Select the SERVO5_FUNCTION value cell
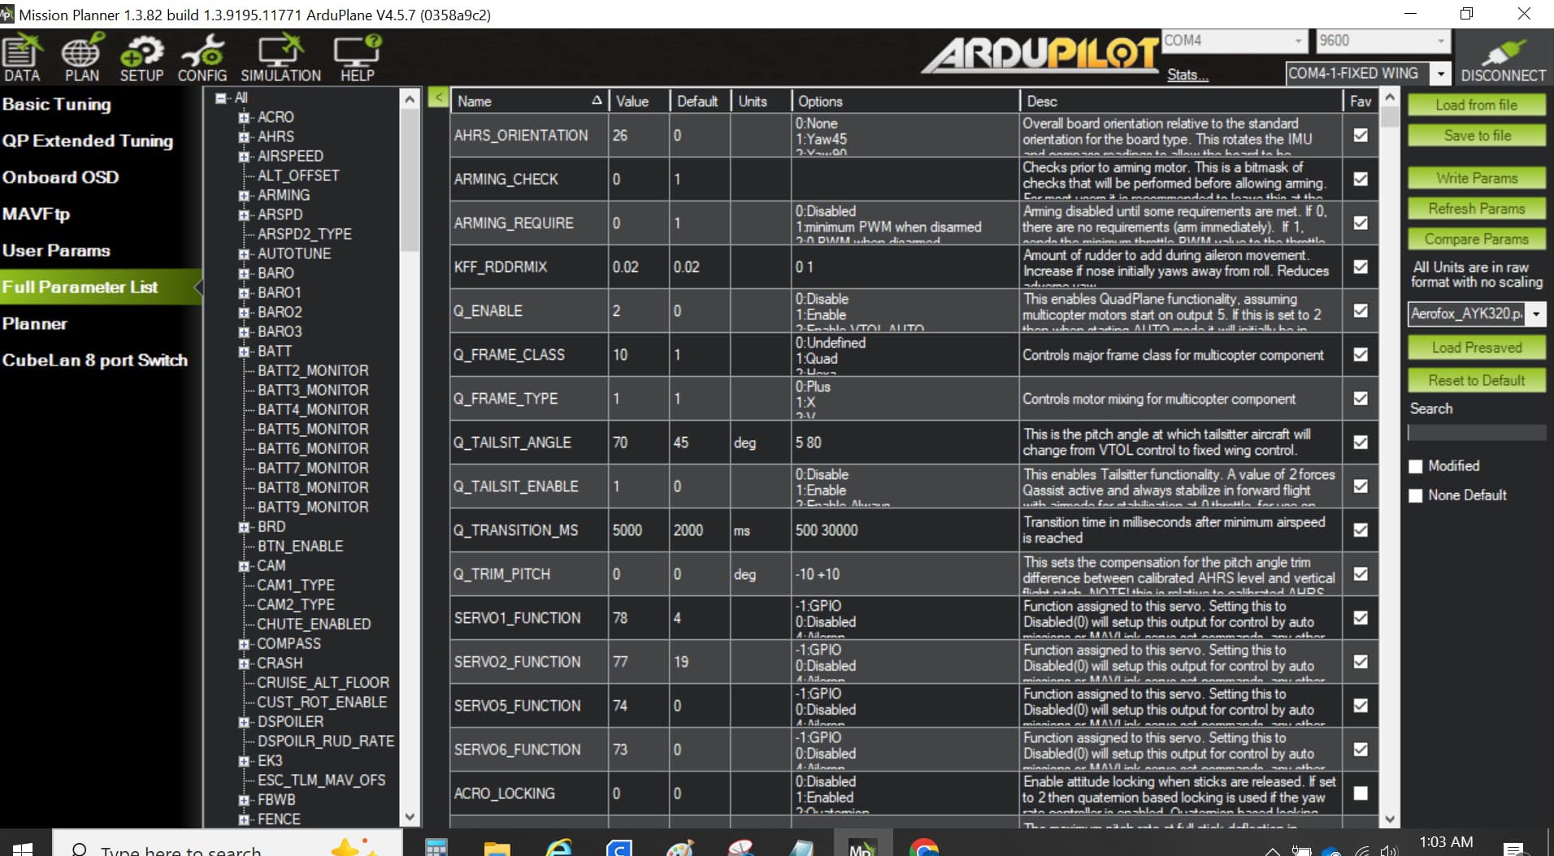1554x856 pixels. point(639,705)
